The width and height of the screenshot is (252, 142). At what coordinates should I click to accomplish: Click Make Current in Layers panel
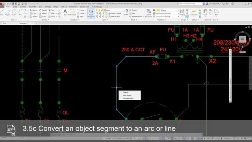click(115, 13)
